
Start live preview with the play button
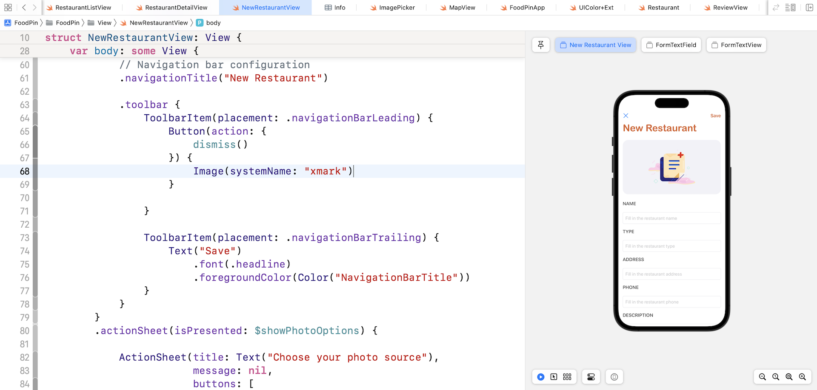coord(540,377)
